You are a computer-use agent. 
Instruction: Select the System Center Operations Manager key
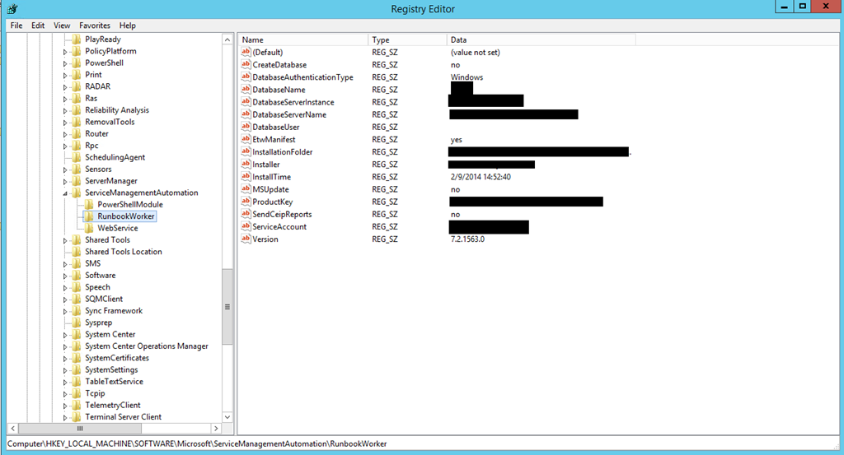point(146,346)
